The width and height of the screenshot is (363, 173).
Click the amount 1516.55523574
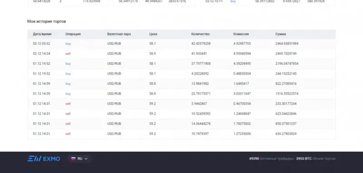[x=287, y=94]
